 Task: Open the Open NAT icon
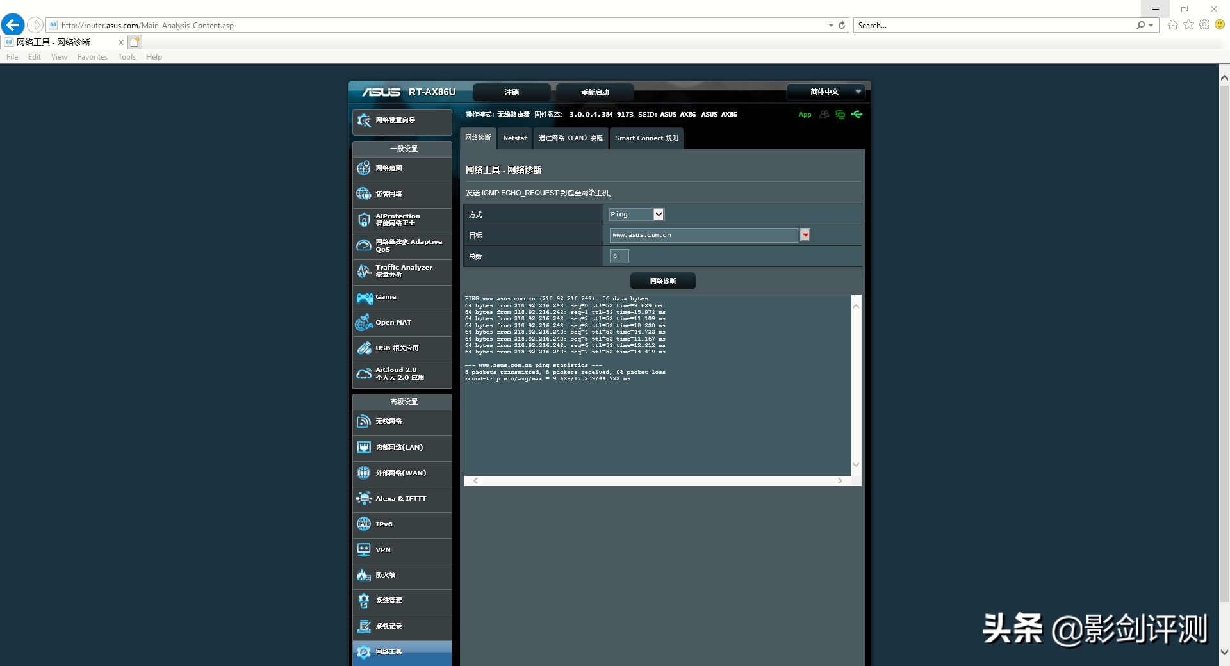pyautogui.click(x=364, y=323)
